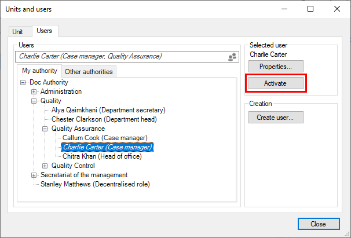Select Chester Clarkson department head

pos(104,119)
